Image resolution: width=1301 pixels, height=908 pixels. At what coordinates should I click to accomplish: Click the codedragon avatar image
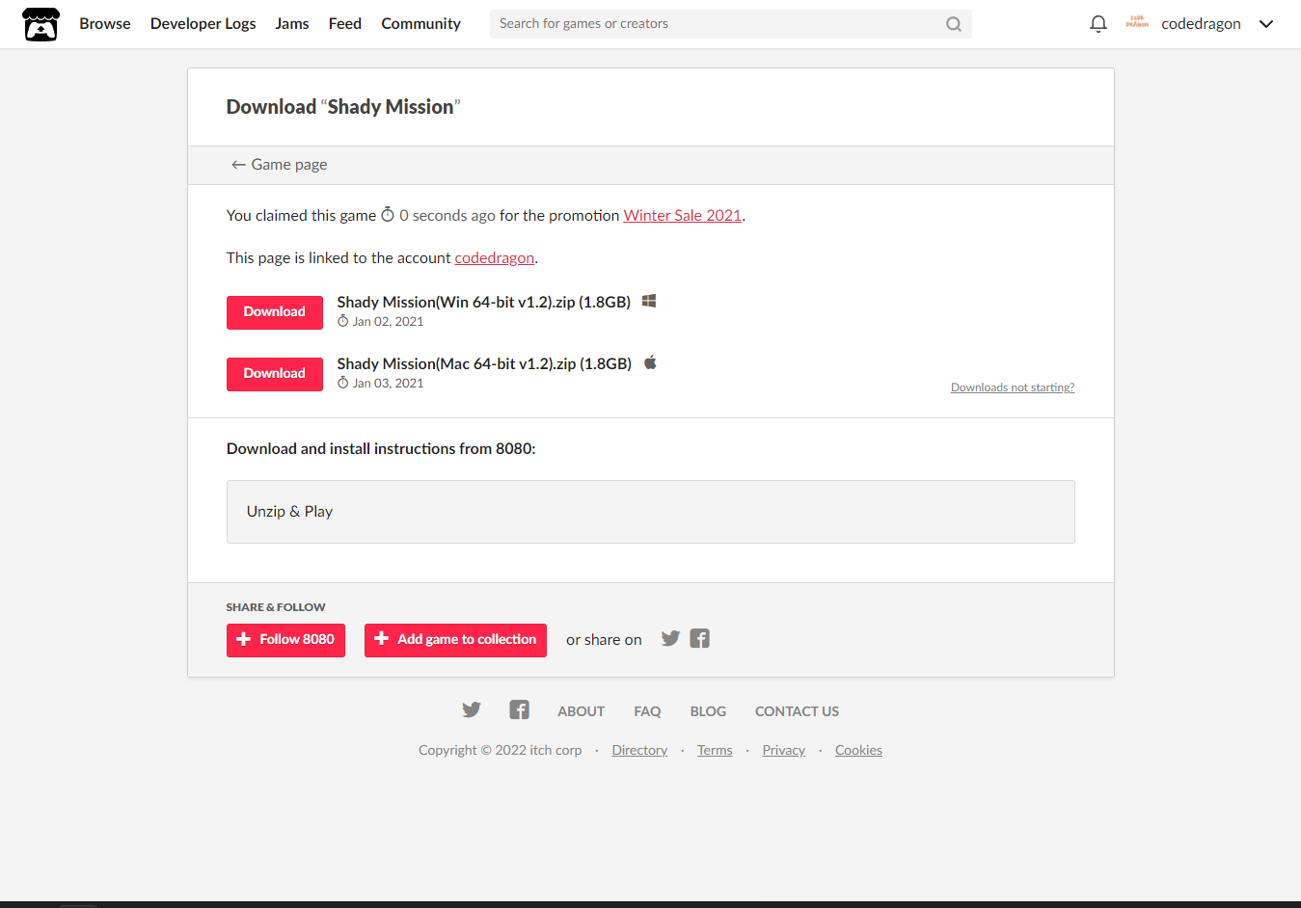click(1137, 23)
